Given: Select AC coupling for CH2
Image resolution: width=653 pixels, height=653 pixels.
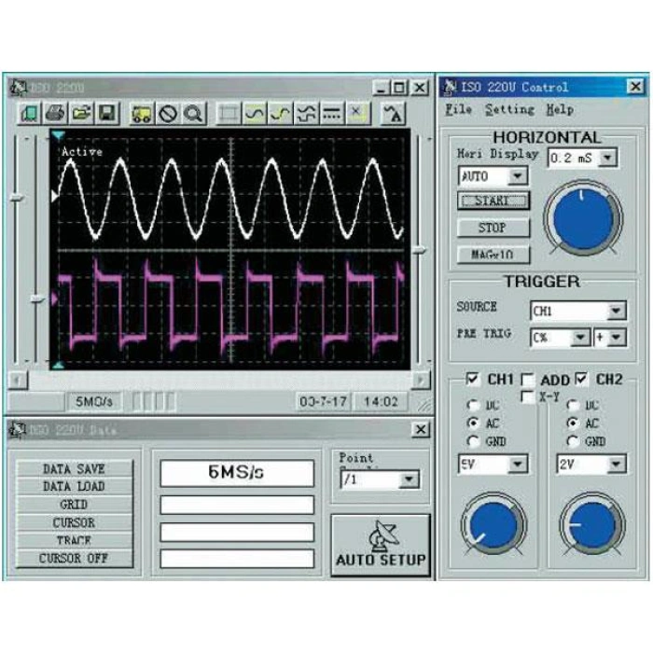Looking at the screenshot, I should click(x=573, y=424).
